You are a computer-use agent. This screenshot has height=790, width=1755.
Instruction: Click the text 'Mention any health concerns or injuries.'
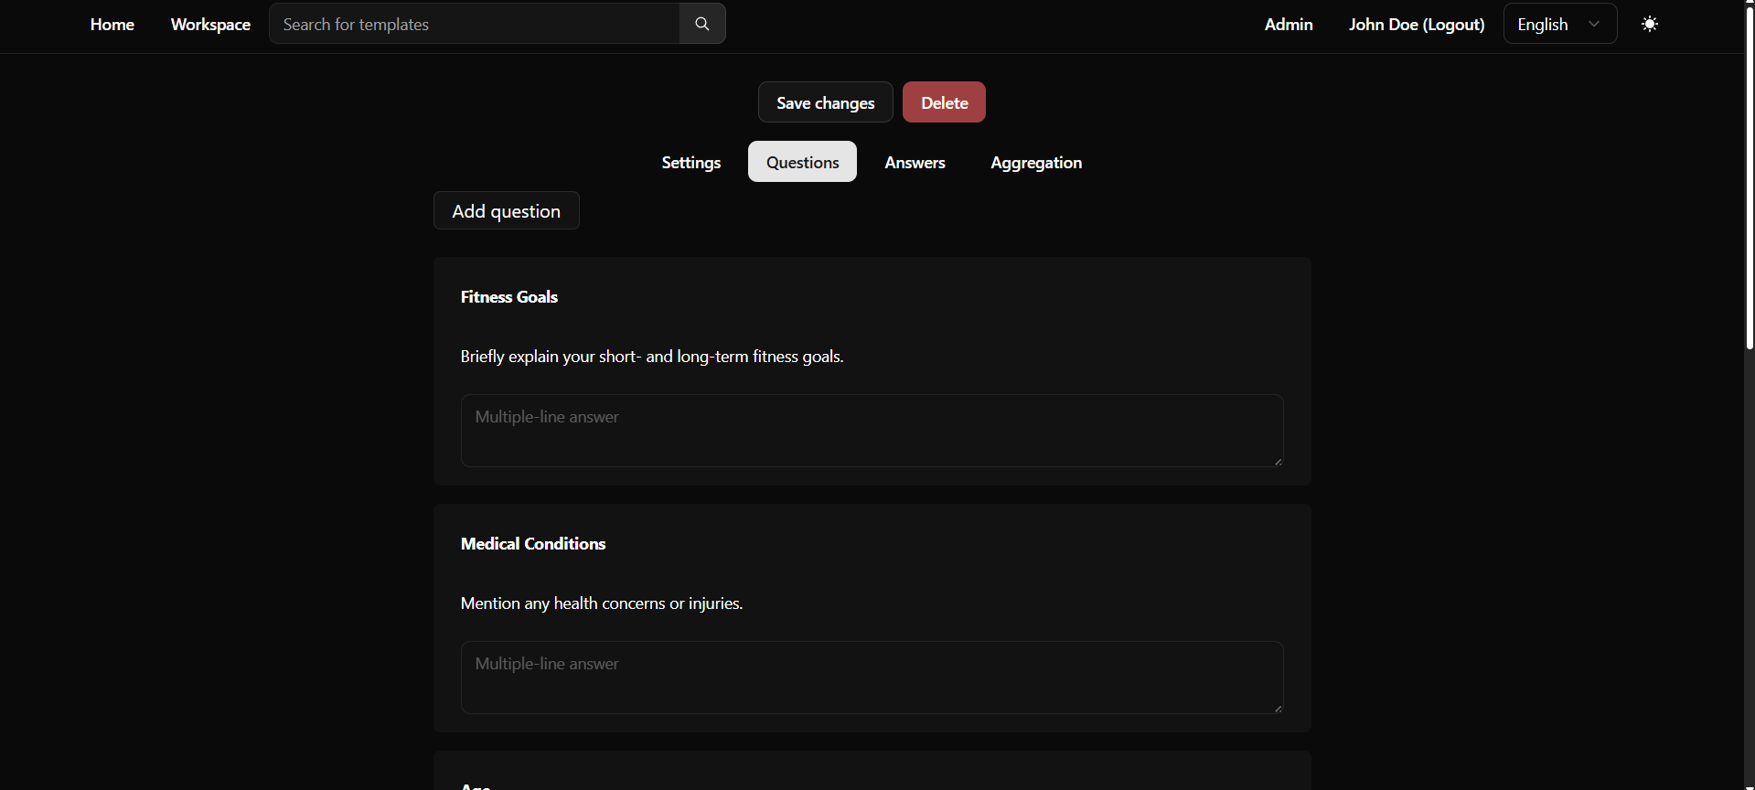tap(602, 603)
